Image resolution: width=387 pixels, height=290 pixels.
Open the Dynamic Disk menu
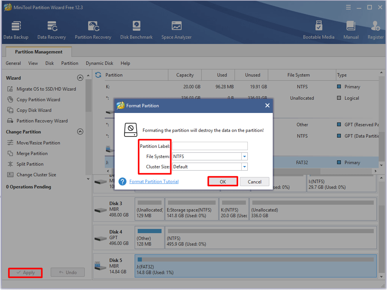point(99,63)
